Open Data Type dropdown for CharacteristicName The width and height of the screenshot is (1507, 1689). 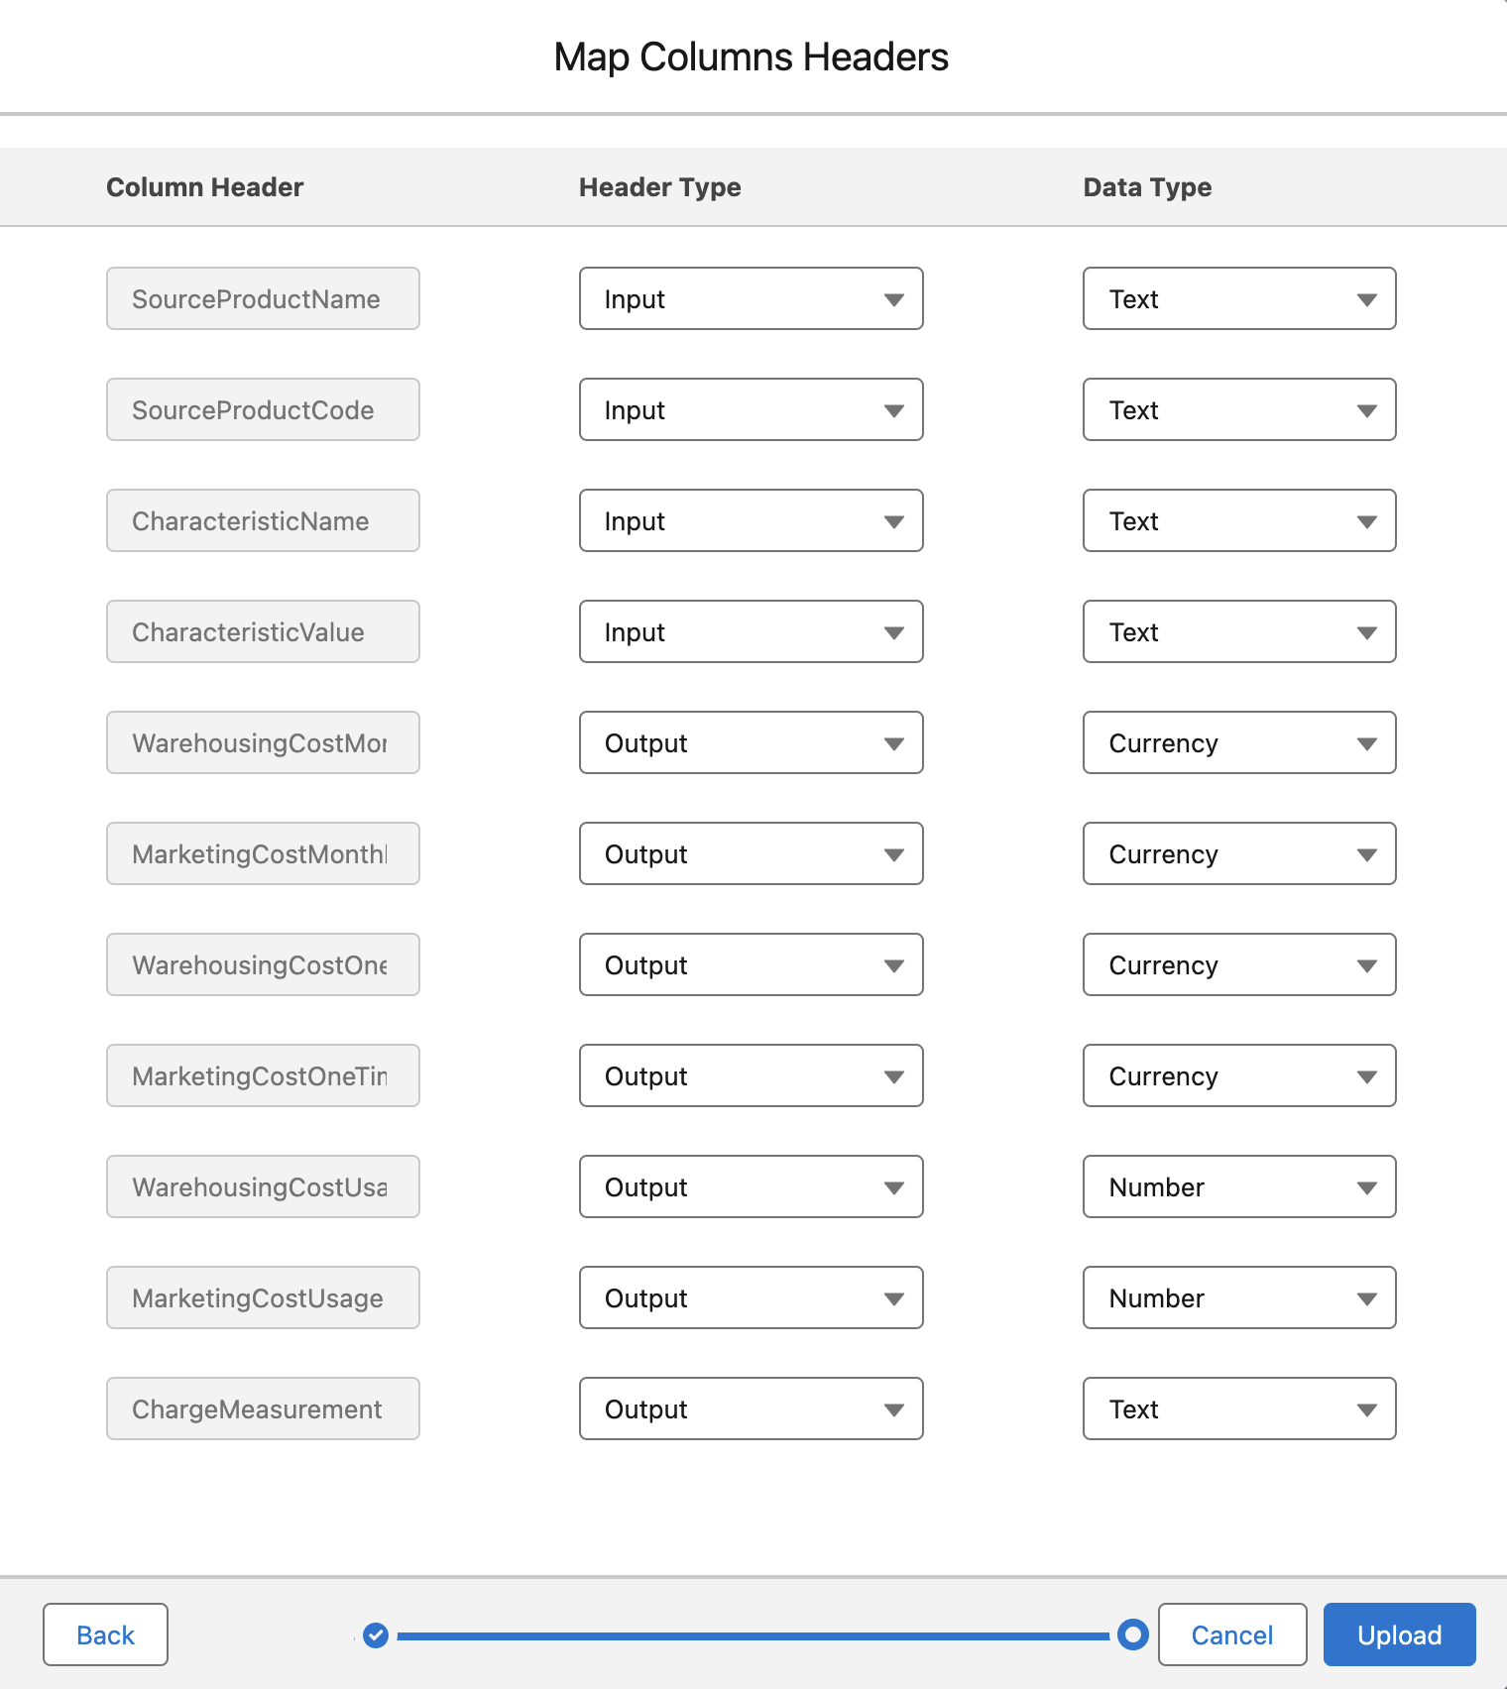1239,520
